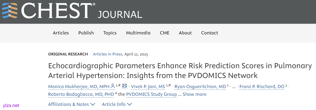Show more authors in the list
This screenshot has height=110, width=316.
pos(195,94)
